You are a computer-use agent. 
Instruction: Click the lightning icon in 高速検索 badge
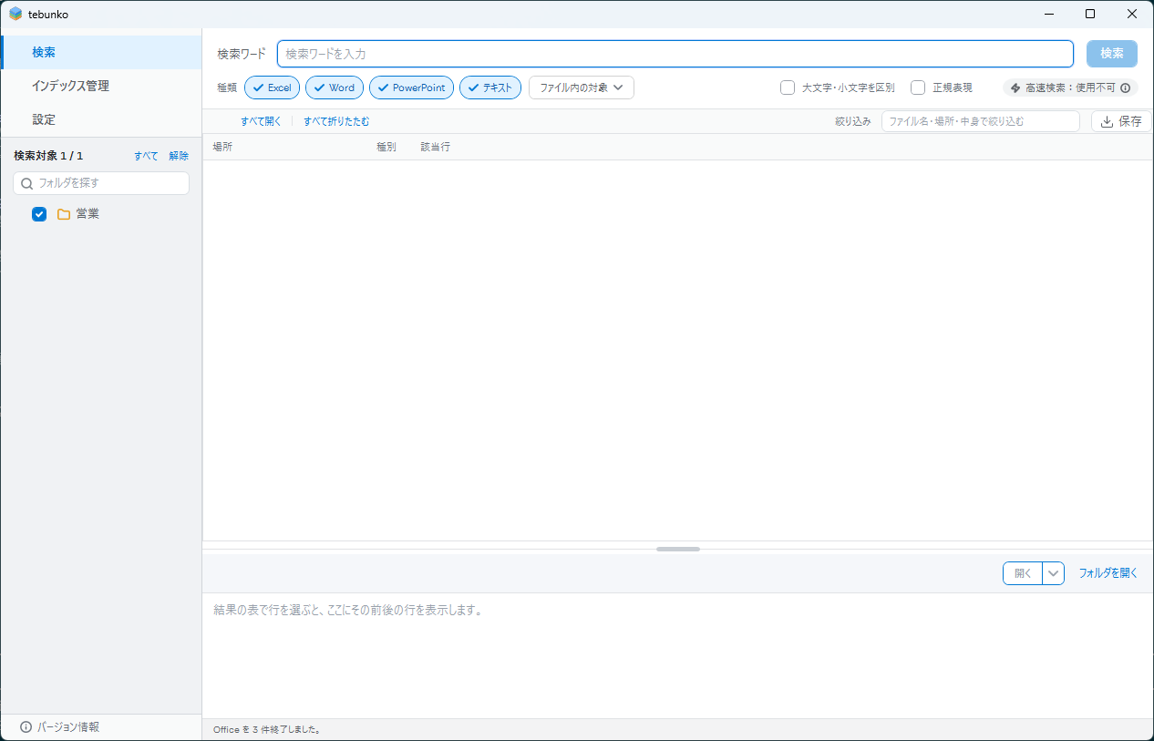(1015, 88)
